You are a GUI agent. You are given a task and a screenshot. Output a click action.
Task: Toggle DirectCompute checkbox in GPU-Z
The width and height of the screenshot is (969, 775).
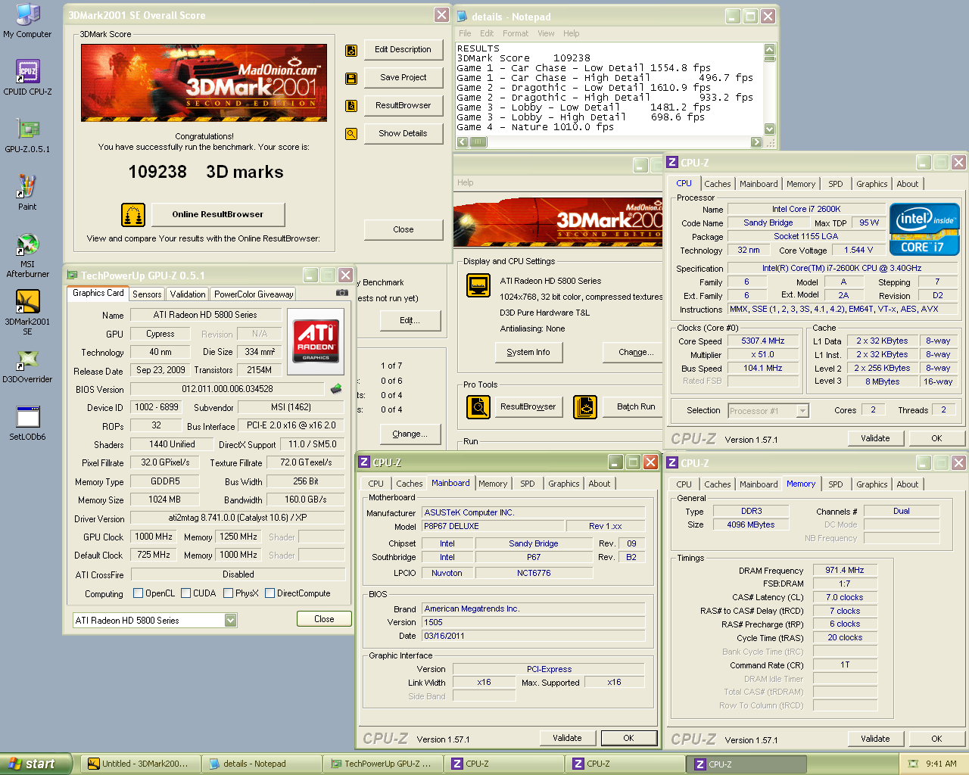(x=270, y=593)
